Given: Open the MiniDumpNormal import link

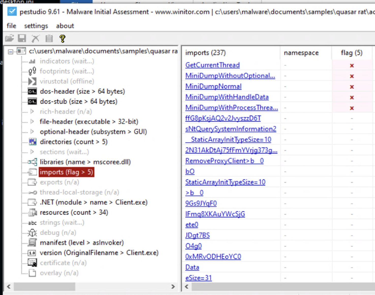Looking at the screenshot, I should coord(213,86).
